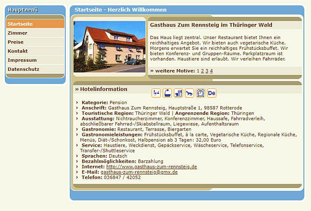Click the 'Service:' label
Viewport: 311px width, 211px height.
pos(92,145)
